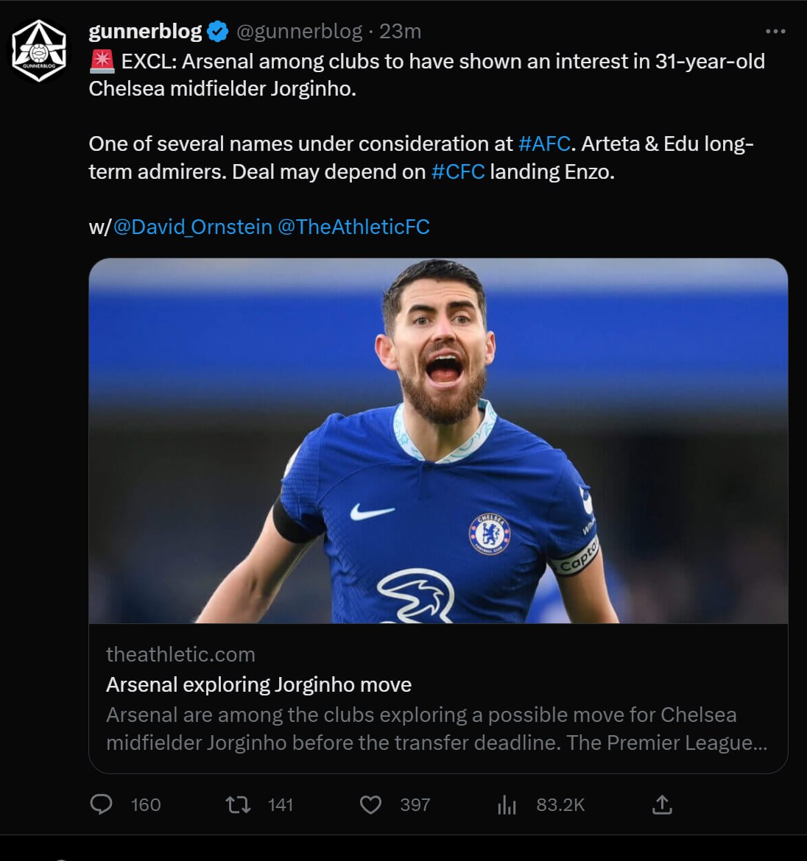Screen dimensions: 807x861
Task: Open the 23m timestamp permalink
Action: point(400,32)
